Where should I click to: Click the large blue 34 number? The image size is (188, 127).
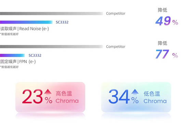click(119, 97)
